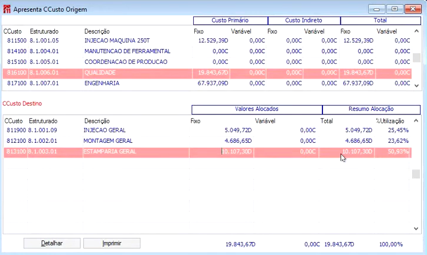Click the CCusto Destino label
This screenshot has height=255, width=427.
tap(22, 104)
